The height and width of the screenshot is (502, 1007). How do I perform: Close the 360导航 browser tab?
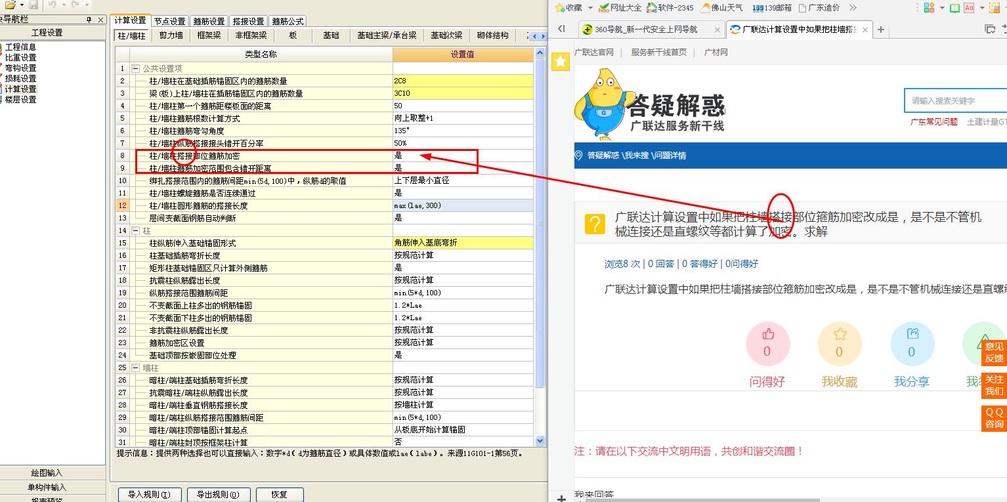718,30
